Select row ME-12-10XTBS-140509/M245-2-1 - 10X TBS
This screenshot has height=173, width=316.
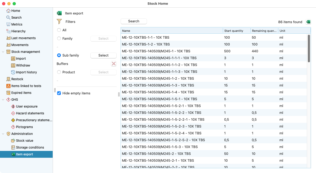tap(214, 161)
